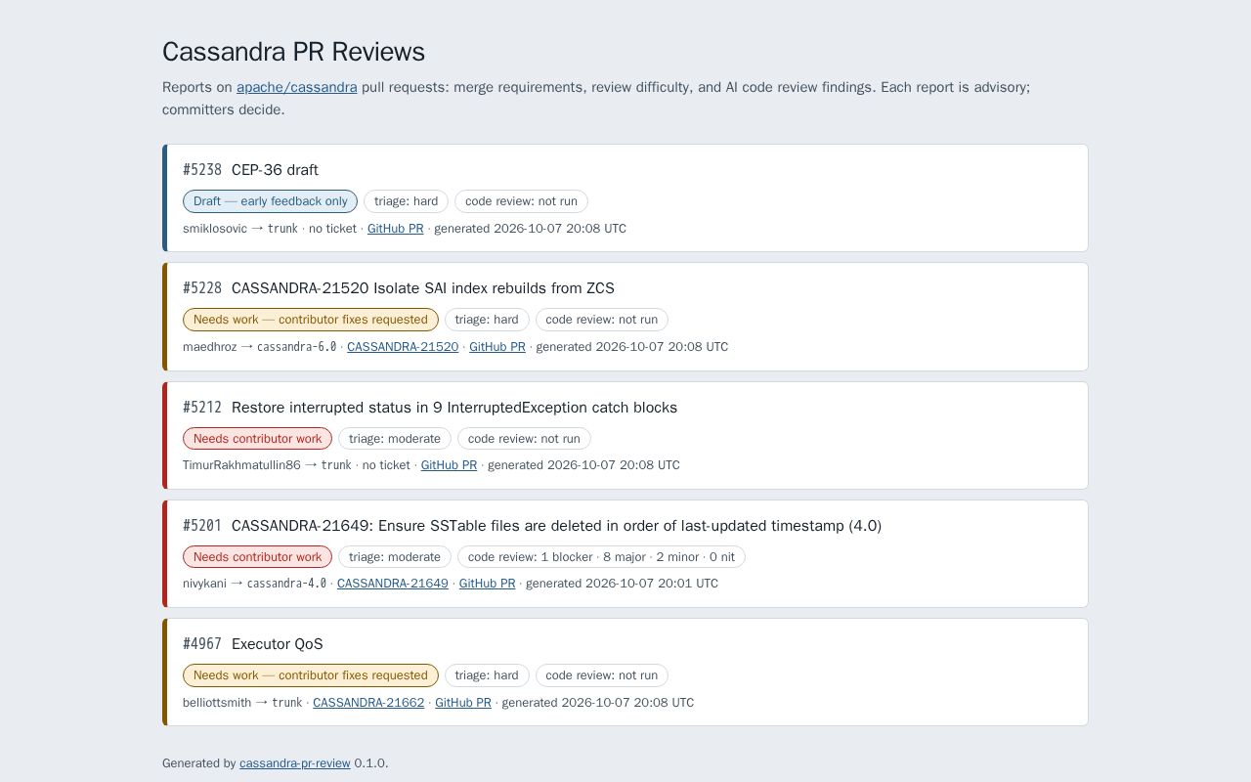Viewport: 1251px width, 782px height.
Task: Click 'triage: hard' pill on #5238
Action: tap(406, 200)
